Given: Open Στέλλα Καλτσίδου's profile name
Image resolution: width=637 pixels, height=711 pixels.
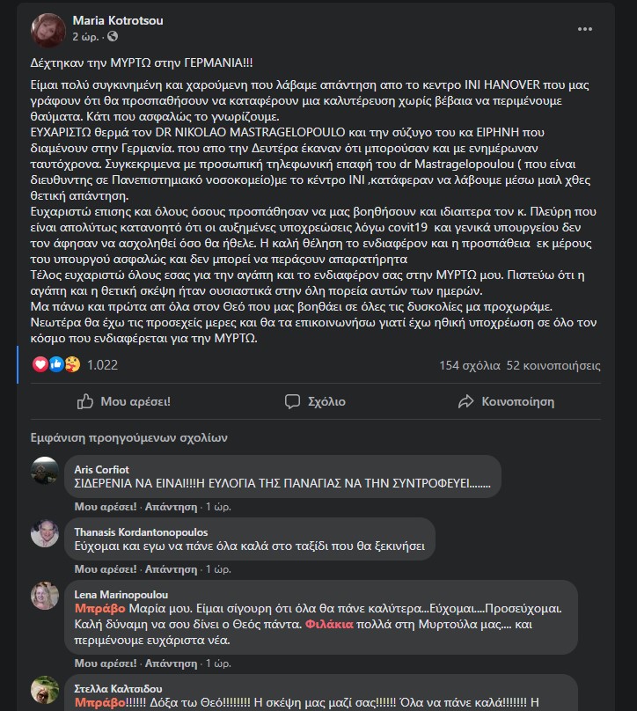Looking at the screenshot, I should pos(118,688).
